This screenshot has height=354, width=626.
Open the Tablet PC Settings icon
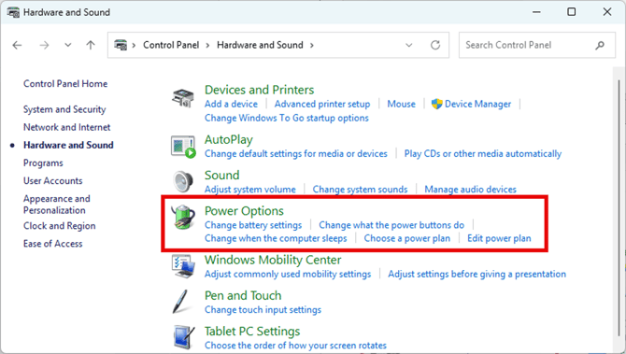[x=184, y=337]
